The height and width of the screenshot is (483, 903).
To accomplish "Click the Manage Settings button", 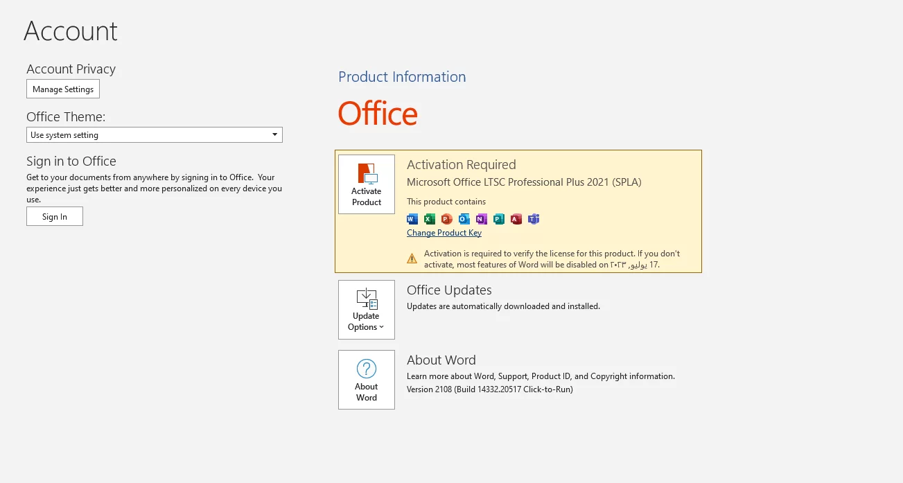I will coord(63,89).
